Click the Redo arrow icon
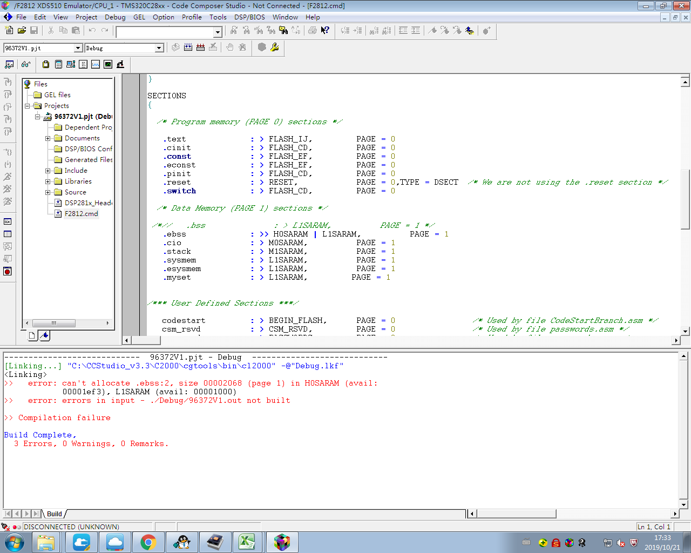This screenshot has height=553, width=691. tap(105, 31)
